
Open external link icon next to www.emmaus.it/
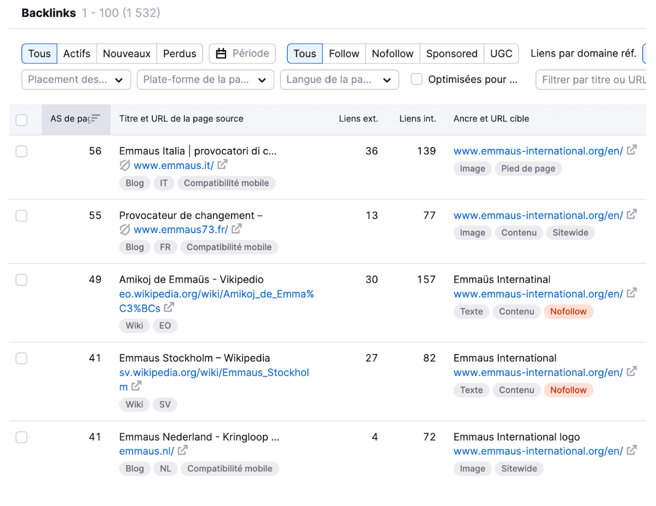click(222, 165)
